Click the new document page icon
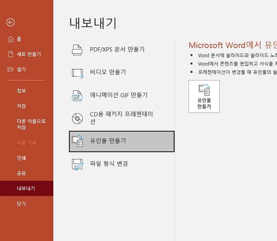 tap(11, 54)
